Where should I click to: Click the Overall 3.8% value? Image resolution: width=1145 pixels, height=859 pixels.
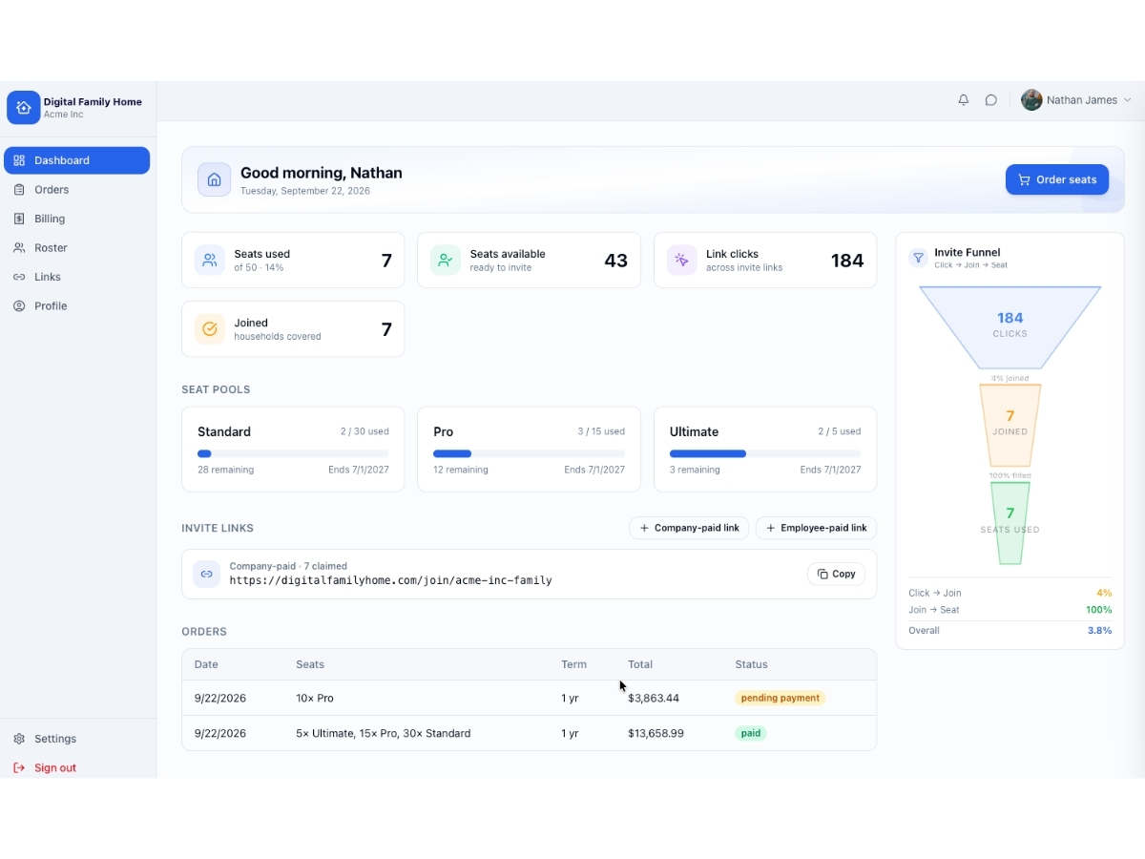point(1099,631)
